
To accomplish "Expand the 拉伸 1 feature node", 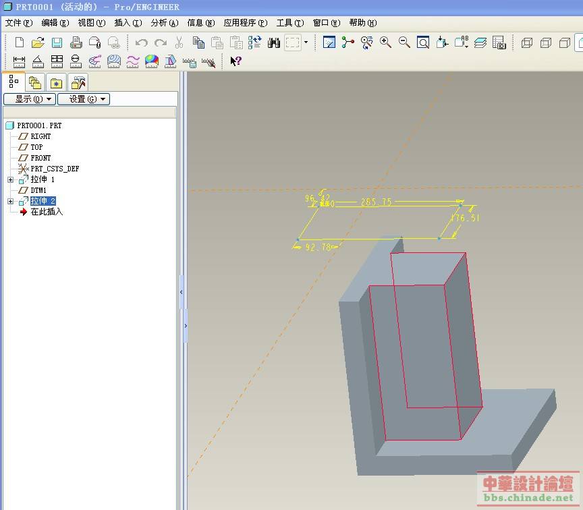I will pyautogui.click(x=10, y=179).
